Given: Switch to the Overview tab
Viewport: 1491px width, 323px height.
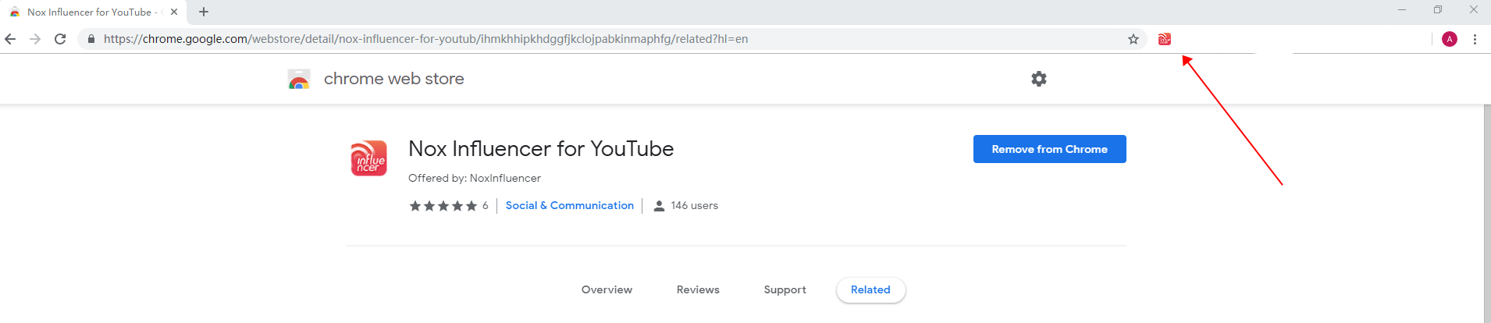Looking at the screenshot, I should click(x=607, y=289).
